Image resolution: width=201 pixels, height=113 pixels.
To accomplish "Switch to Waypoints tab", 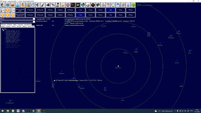I will point(20,24).
